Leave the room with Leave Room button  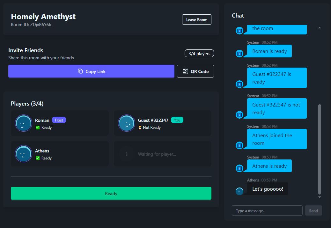point(197,20)
